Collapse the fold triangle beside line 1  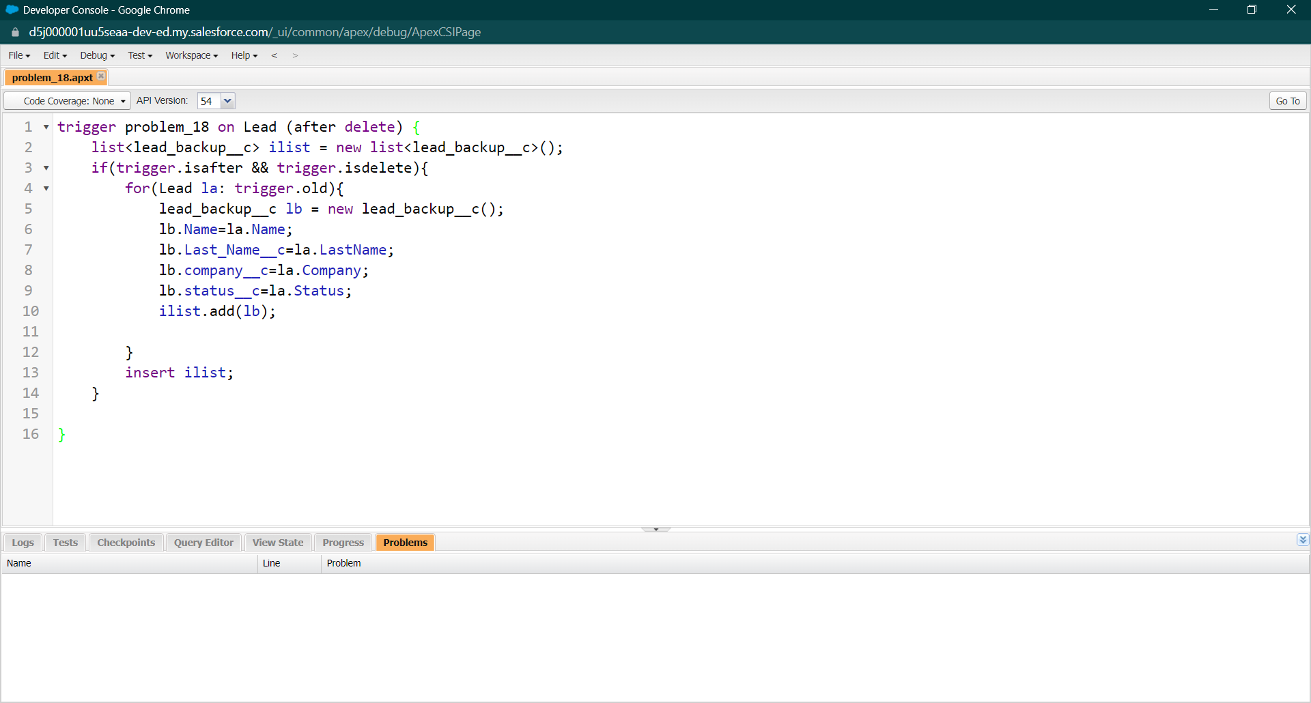pos(45,127)
